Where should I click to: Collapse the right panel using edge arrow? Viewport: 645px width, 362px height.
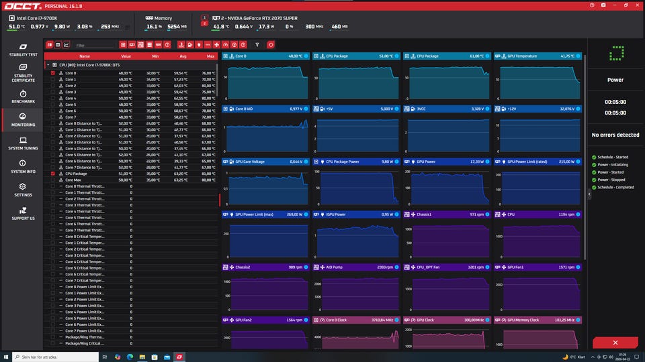[589, 194]
